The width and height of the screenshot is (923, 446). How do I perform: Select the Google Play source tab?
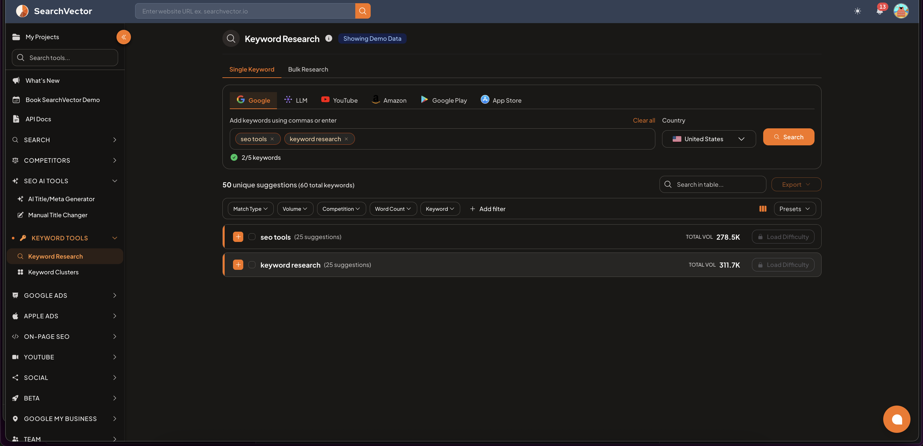444,100
